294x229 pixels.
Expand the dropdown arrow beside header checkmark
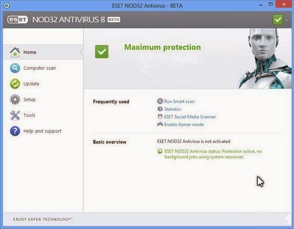pyautogui.click(x=287, y=19)
